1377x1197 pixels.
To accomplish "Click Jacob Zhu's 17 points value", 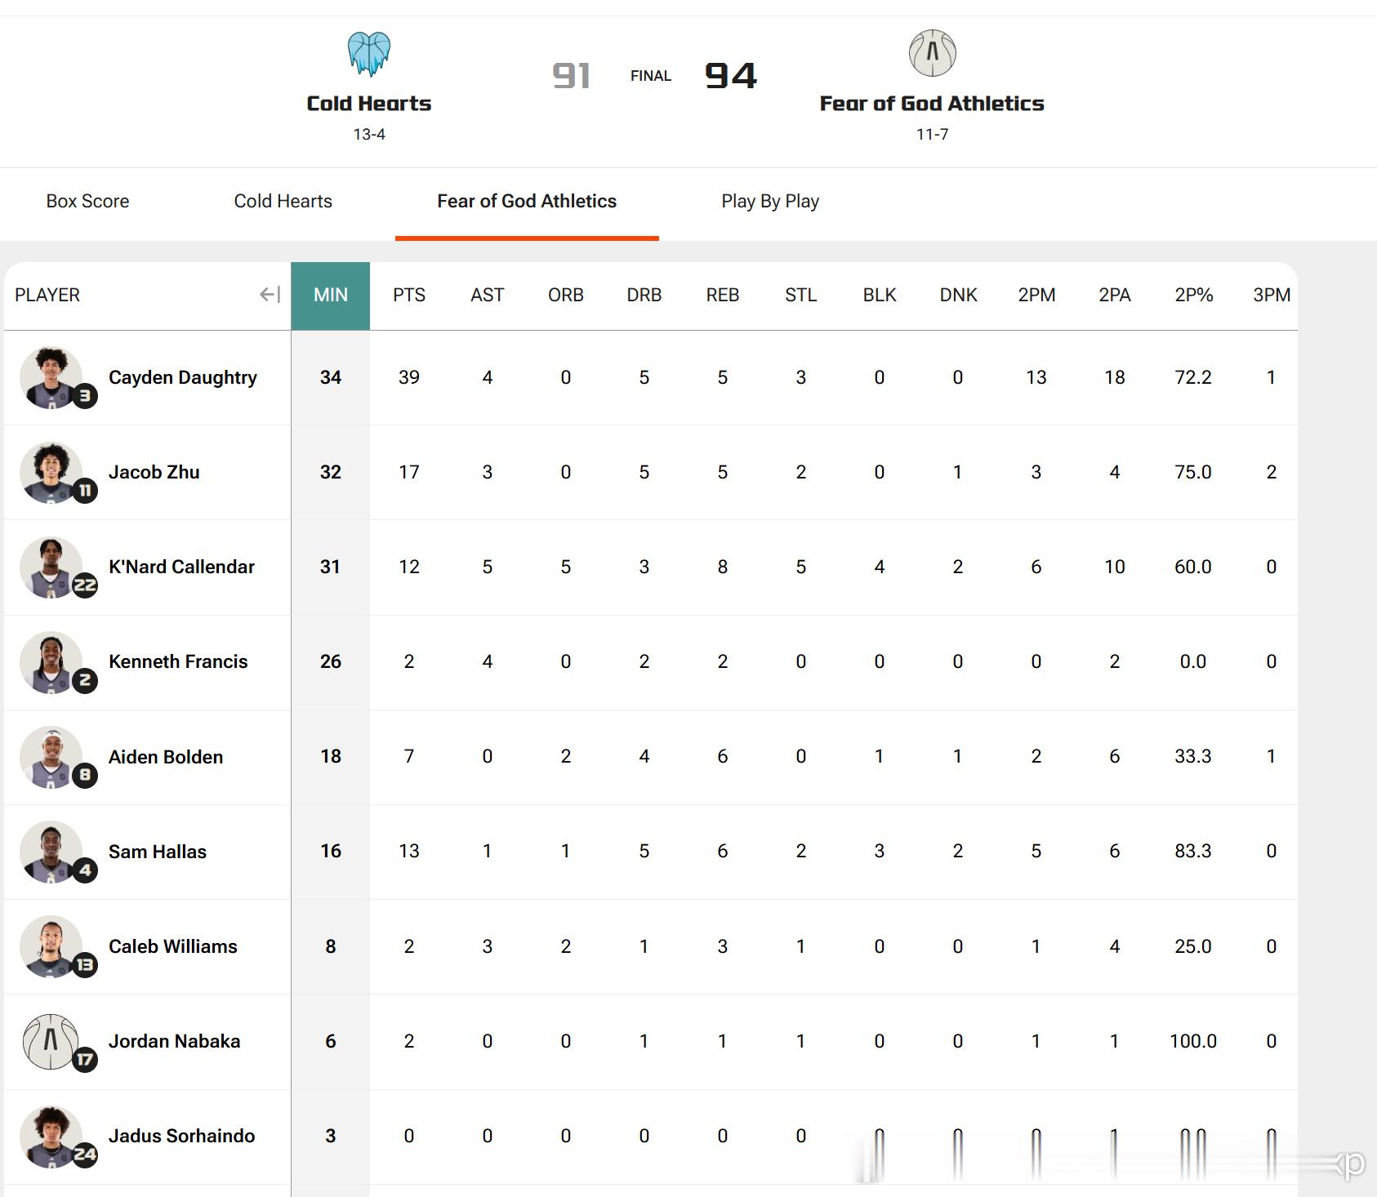I will 409,472.
